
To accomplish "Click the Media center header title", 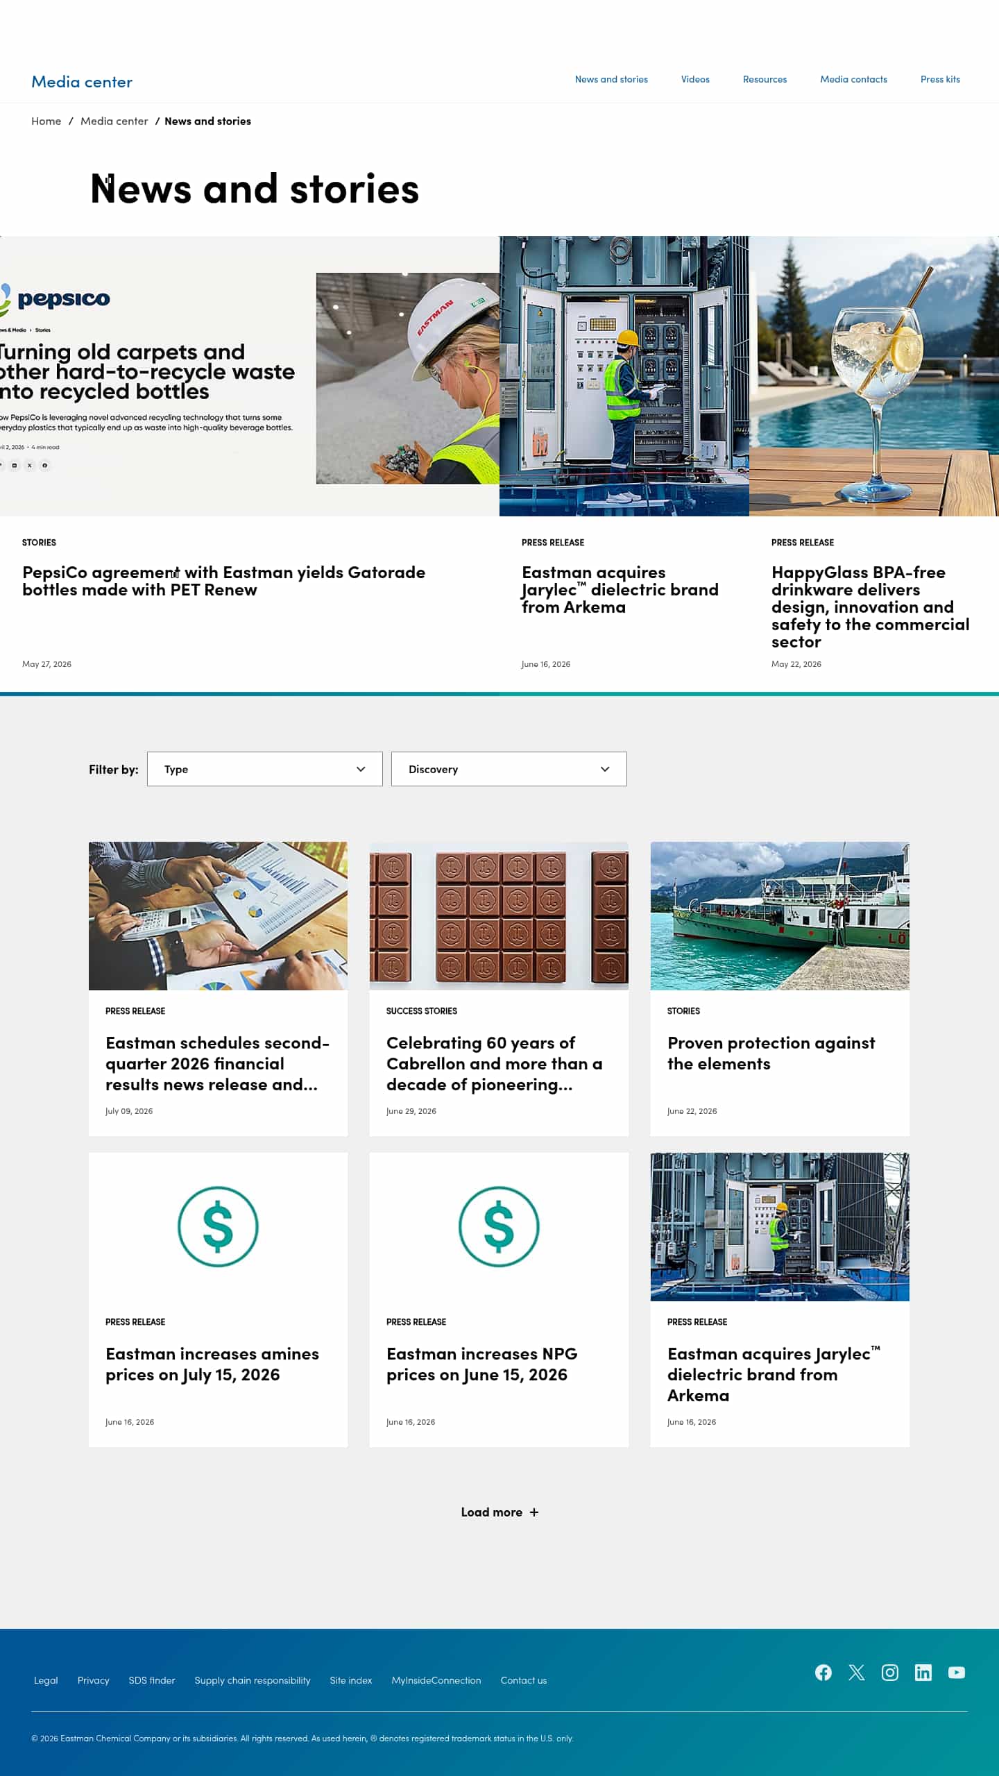I will (82, 82).
